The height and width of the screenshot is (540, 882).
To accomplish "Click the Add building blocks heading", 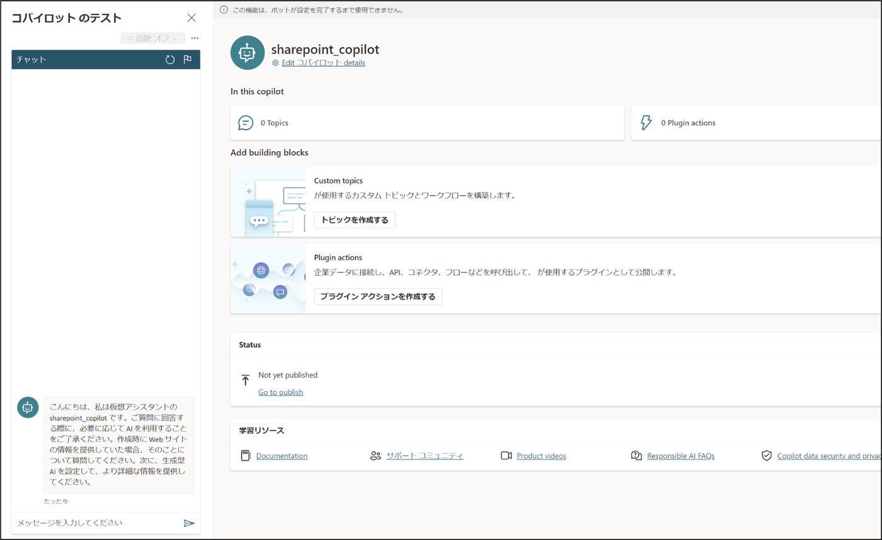I will pyautogui.click(x=269, y=152).
